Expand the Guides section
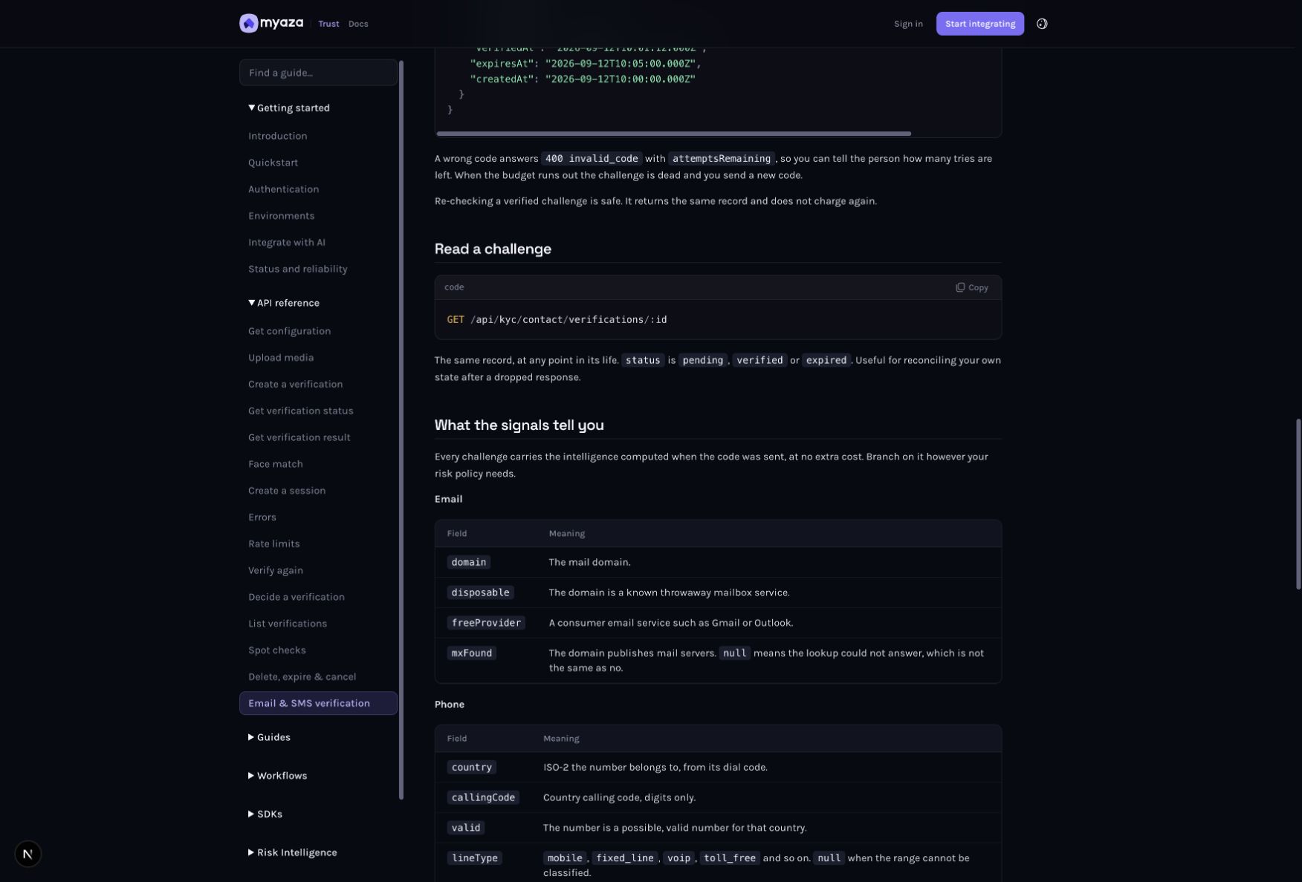 pos(269,737)
